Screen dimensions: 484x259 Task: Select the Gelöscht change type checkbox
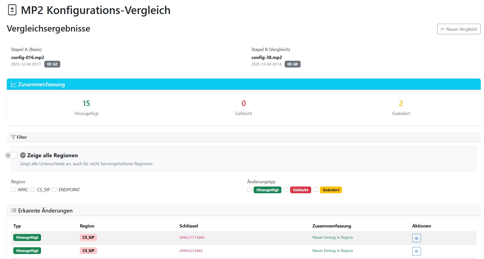[286, 190]
